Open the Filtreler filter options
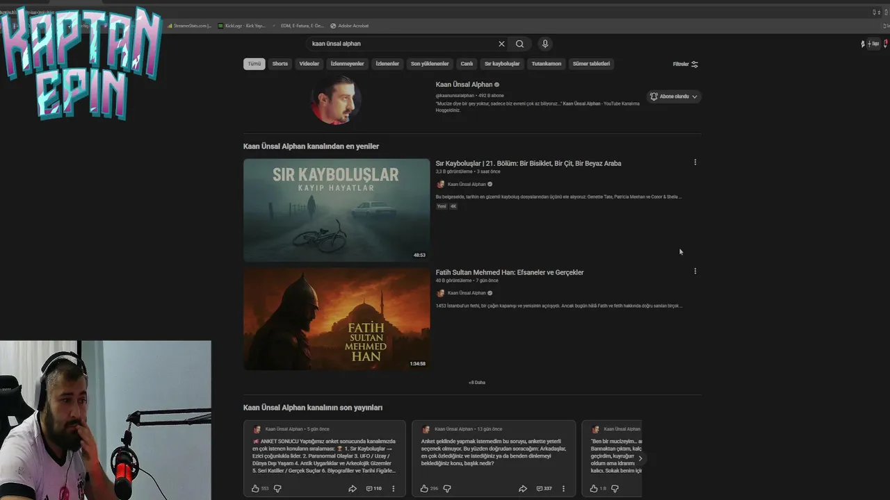The height and width of the screenshot is (500, 890). 686,64
